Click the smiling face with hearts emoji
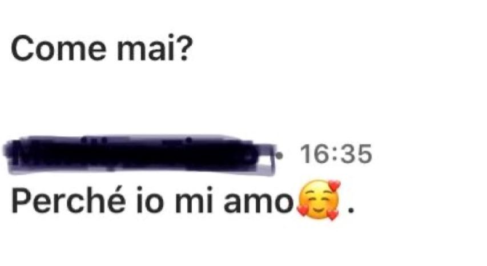 319,200
